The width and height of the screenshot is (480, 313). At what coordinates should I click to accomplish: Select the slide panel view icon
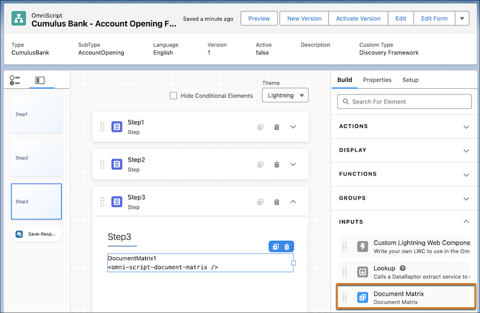(40, 81)
